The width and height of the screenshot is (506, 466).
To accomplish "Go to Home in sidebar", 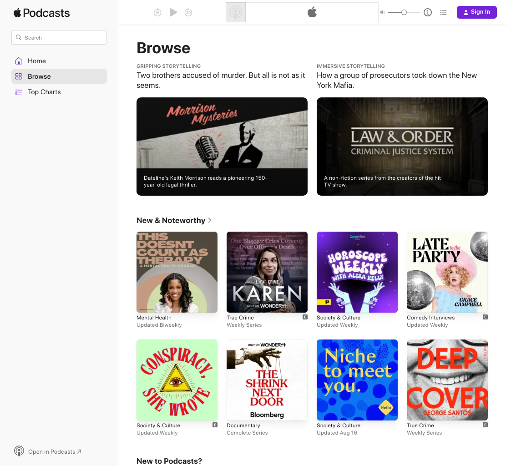I will click(59, 61).
